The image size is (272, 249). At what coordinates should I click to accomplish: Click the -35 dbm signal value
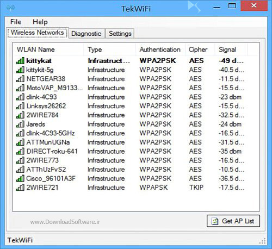(x=230, y=151)
